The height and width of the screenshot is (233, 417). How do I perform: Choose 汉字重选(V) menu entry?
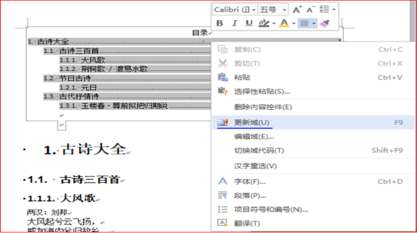313,166
